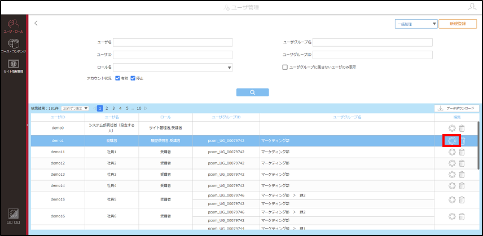Click the user table vertical scrollbar
Image resolution: width=483 pixels, height=236 pixels.
[x=478, y=145]
